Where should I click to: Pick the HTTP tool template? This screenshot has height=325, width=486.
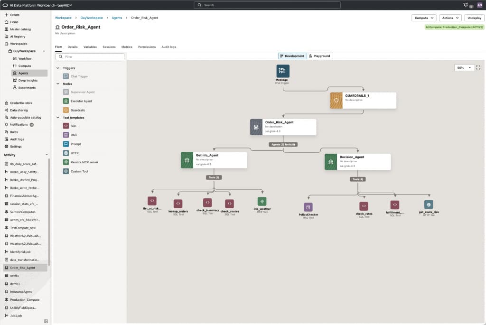point(71,153)
